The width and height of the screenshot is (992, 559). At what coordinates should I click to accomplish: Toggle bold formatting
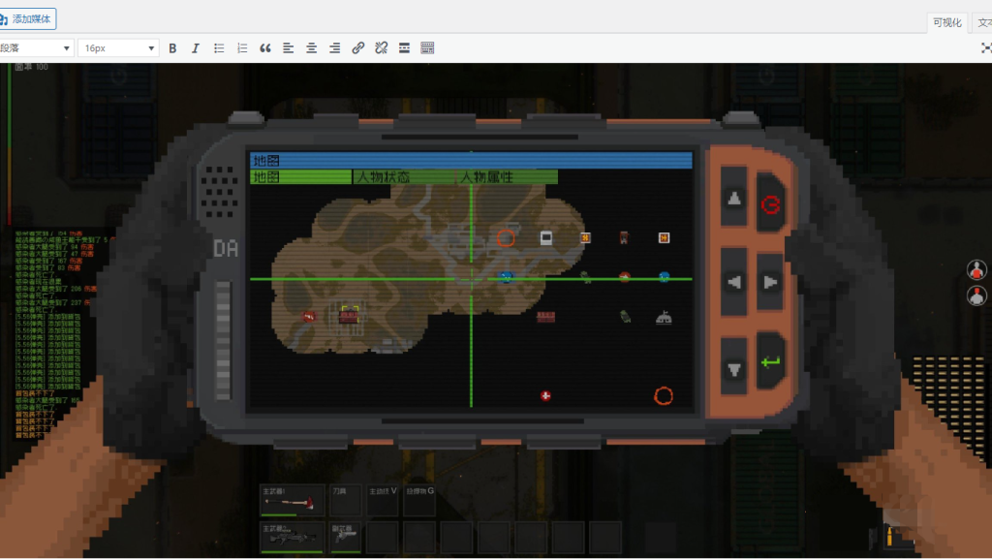point(172,47)
